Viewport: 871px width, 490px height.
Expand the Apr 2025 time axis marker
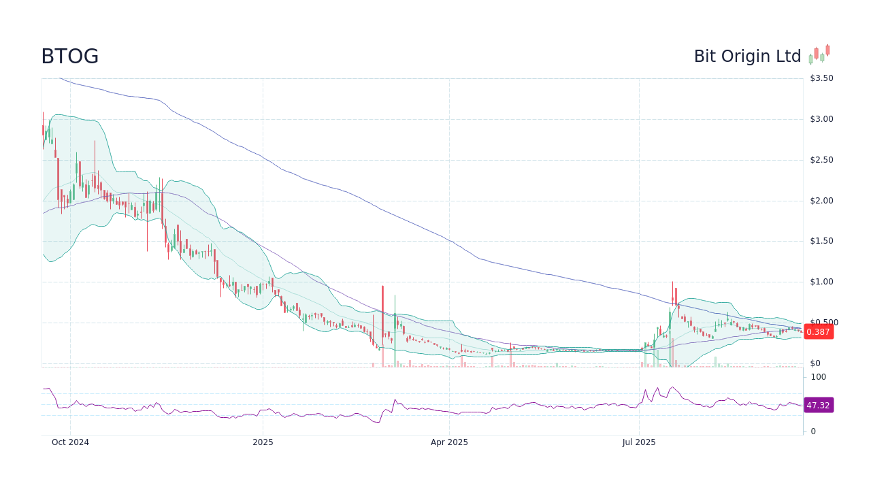450,442
